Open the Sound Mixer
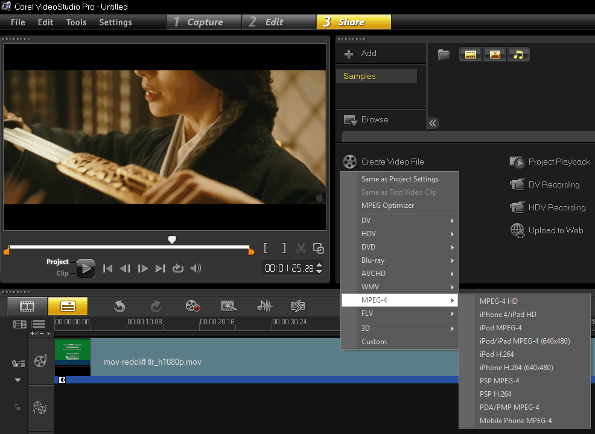 [264, 306]
